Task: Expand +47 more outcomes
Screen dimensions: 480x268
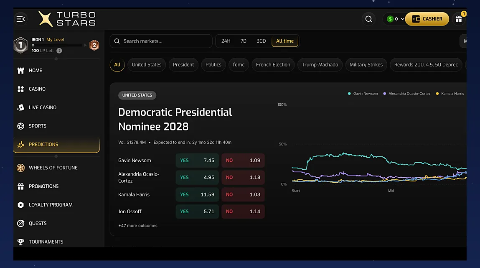Action: (x=138, y=226)
